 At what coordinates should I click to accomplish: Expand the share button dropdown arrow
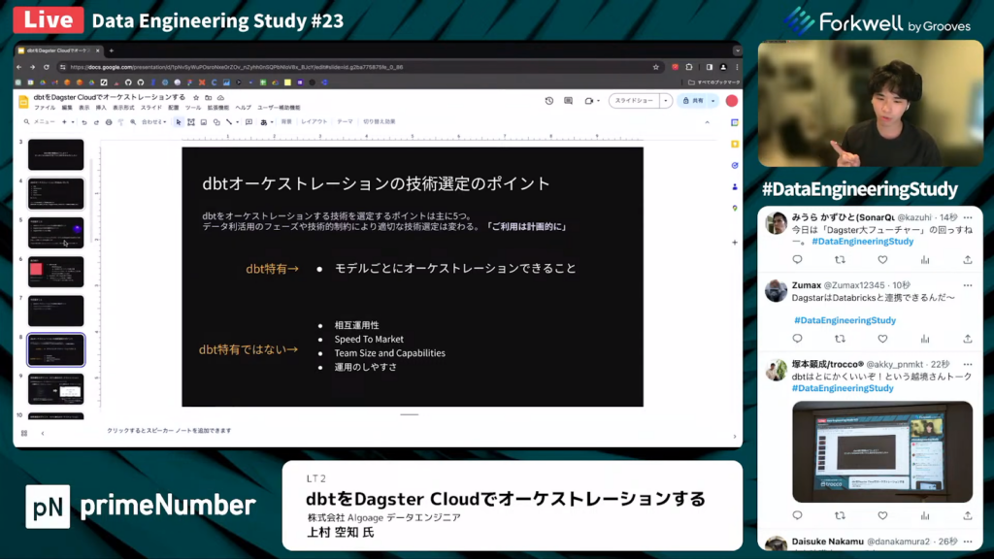(713, 101)
